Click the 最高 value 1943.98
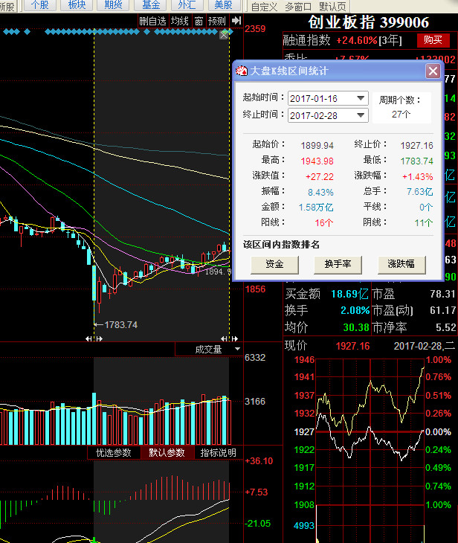 [x=317, y=161]
